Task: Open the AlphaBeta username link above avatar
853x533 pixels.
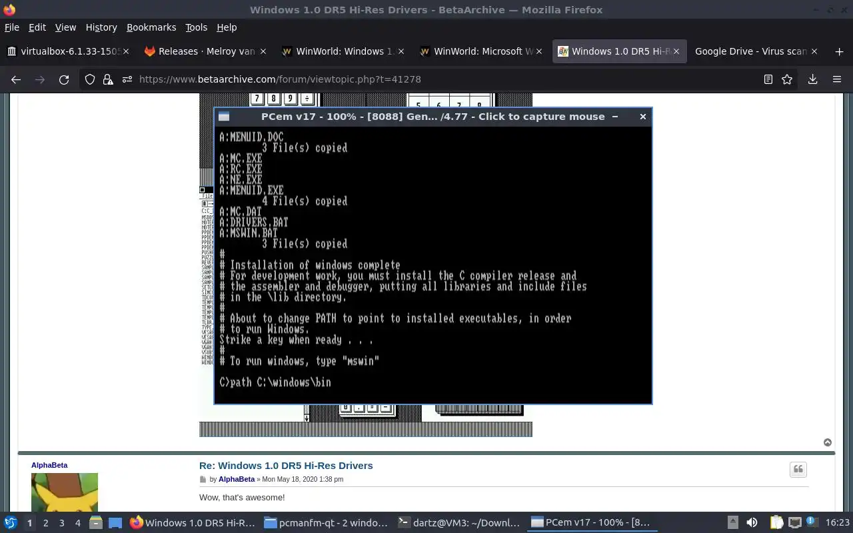Action: tap(49, 465)
